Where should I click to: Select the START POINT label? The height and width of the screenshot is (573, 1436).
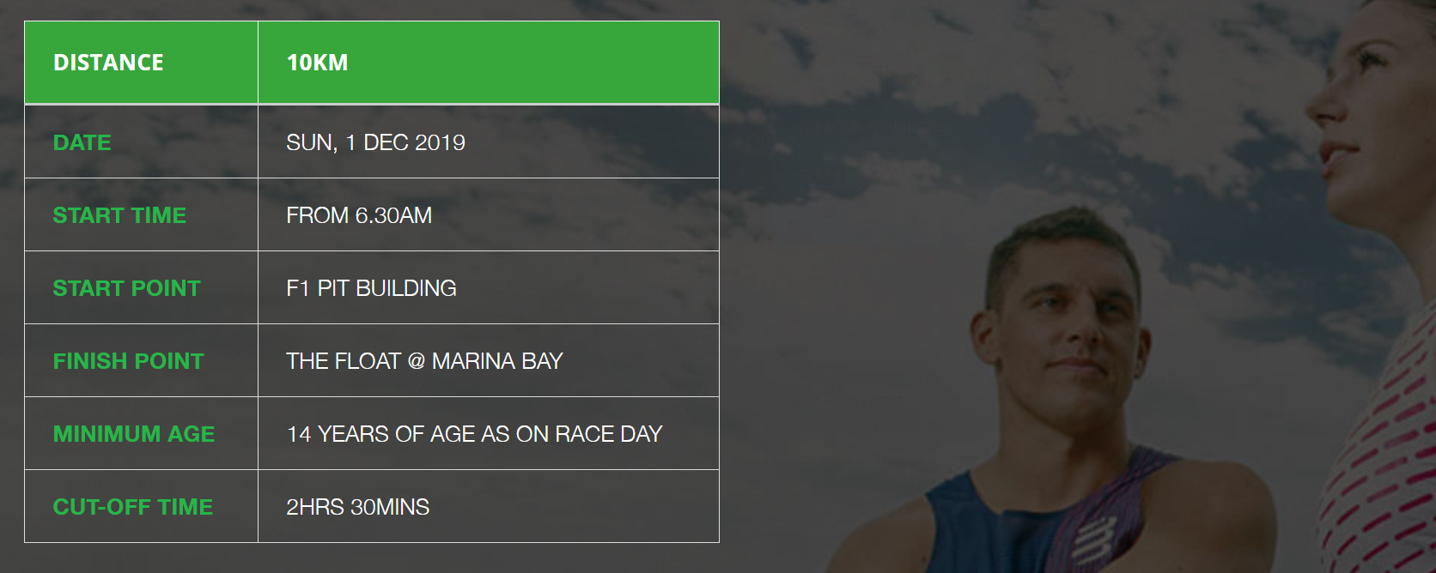[126, 288]
